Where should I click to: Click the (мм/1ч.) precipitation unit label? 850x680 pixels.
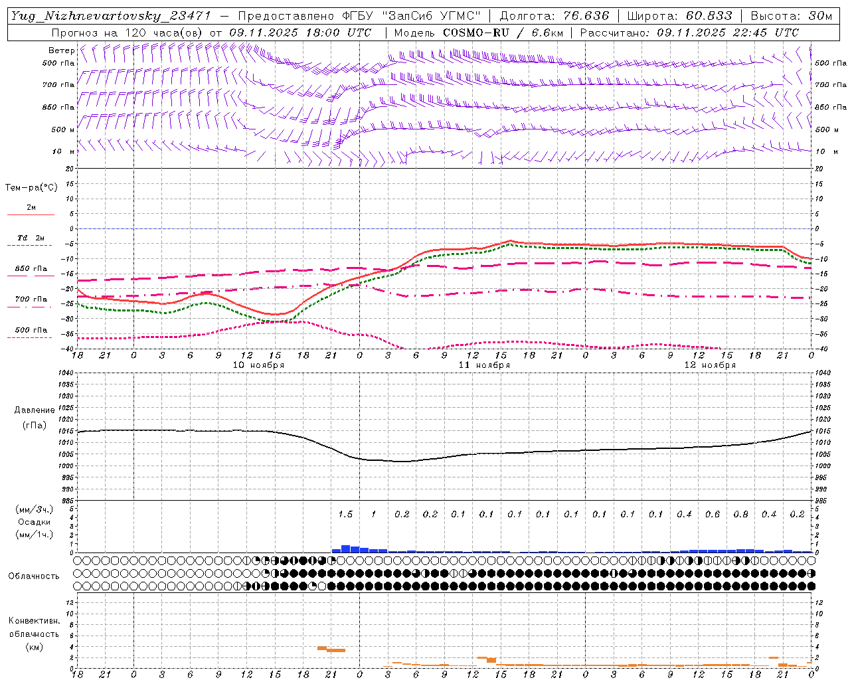coord(35,535)
